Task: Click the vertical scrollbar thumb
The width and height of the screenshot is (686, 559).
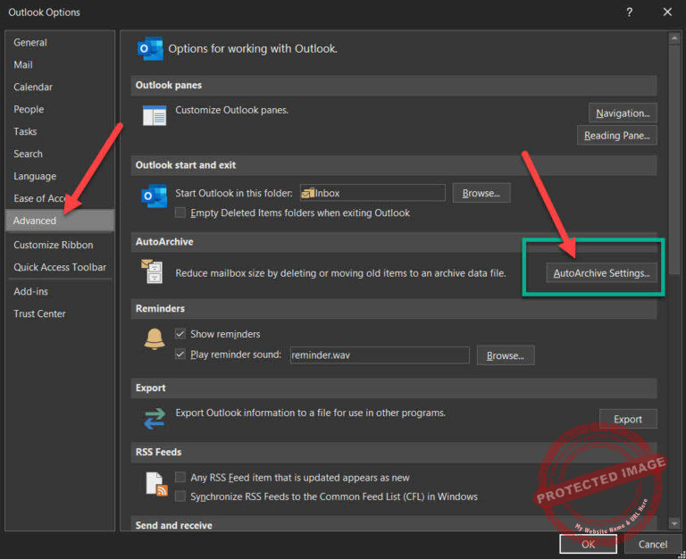Action: click(674, 159)
